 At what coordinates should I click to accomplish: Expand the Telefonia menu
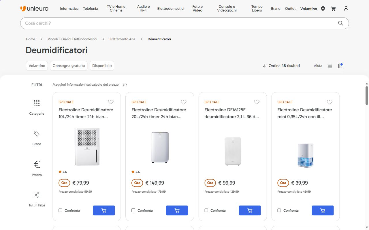pyautogui.click(x=91, y=9)
